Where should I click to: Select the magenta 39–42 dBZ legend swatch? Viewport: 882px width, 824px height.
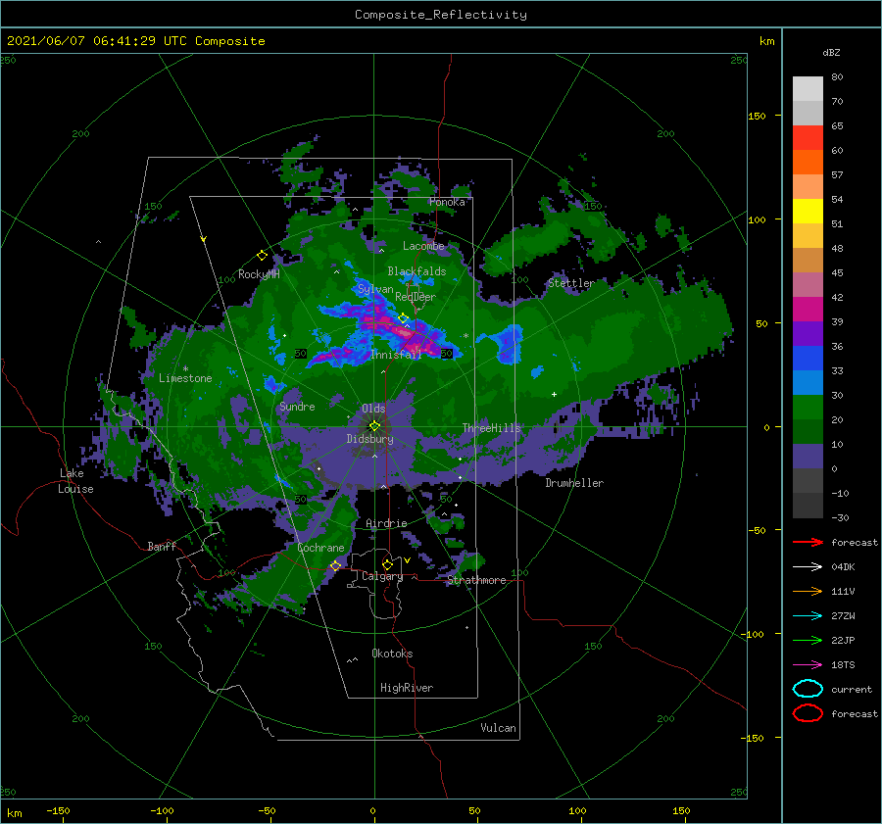click(x=808, y=310)
